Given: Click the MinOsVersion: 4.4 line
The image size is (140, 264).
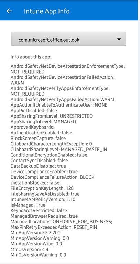Looking at the screenshot, I should (30, 250).
